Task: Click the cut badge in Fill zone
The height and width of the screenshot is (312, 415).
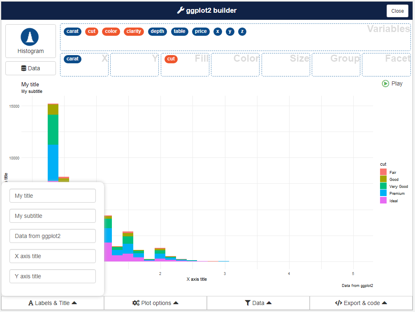Action: [x=171, y=59]
